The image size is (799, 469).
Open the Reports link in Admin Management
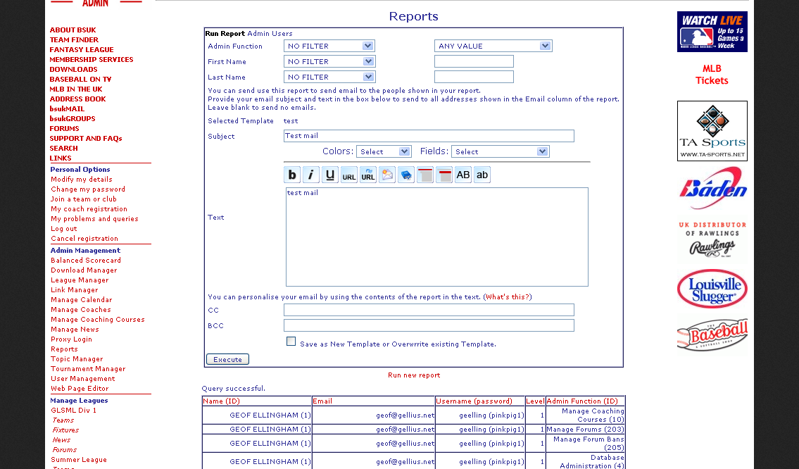(x=64, y=349)
